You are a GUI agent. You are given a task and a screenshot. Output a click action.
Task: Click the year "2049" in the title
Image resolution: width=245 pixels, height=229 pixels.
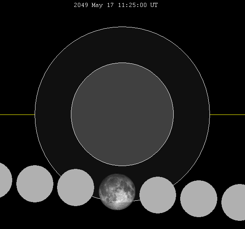[81, 5]
